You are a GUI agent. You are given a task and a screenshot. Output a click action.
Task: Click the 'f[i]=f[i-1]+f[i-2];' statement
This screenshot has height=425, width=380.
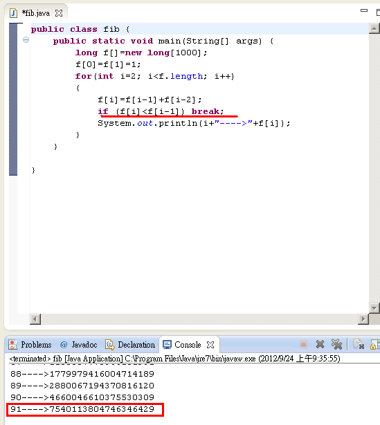(150, 100)
